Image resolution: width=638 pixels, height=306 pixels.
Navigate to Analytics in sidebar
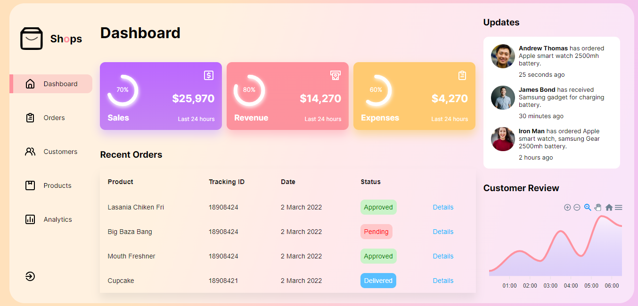tap(57, 219)
